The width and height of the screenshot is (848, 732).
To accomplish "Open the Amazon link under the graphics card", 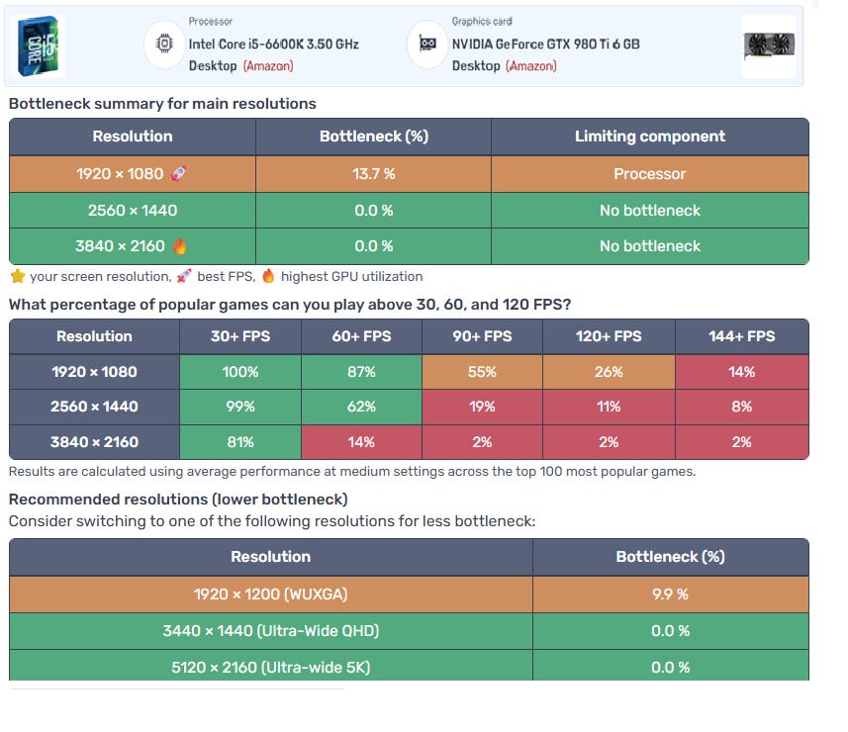I will pos(531,66).
